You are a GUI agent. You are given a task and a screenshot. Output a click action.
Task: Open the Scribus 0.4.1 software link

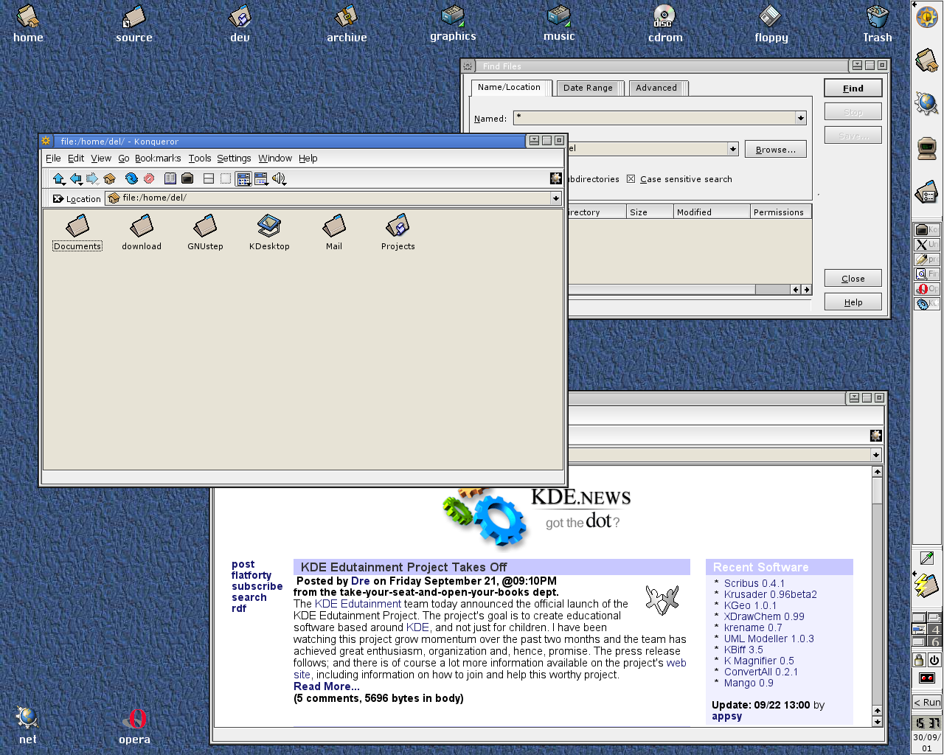[x=754, y=583]
